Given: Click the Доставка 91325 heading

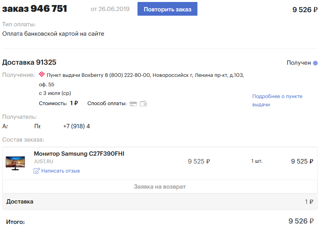Looking at the screenshot, I should click(x=29, y=62).
